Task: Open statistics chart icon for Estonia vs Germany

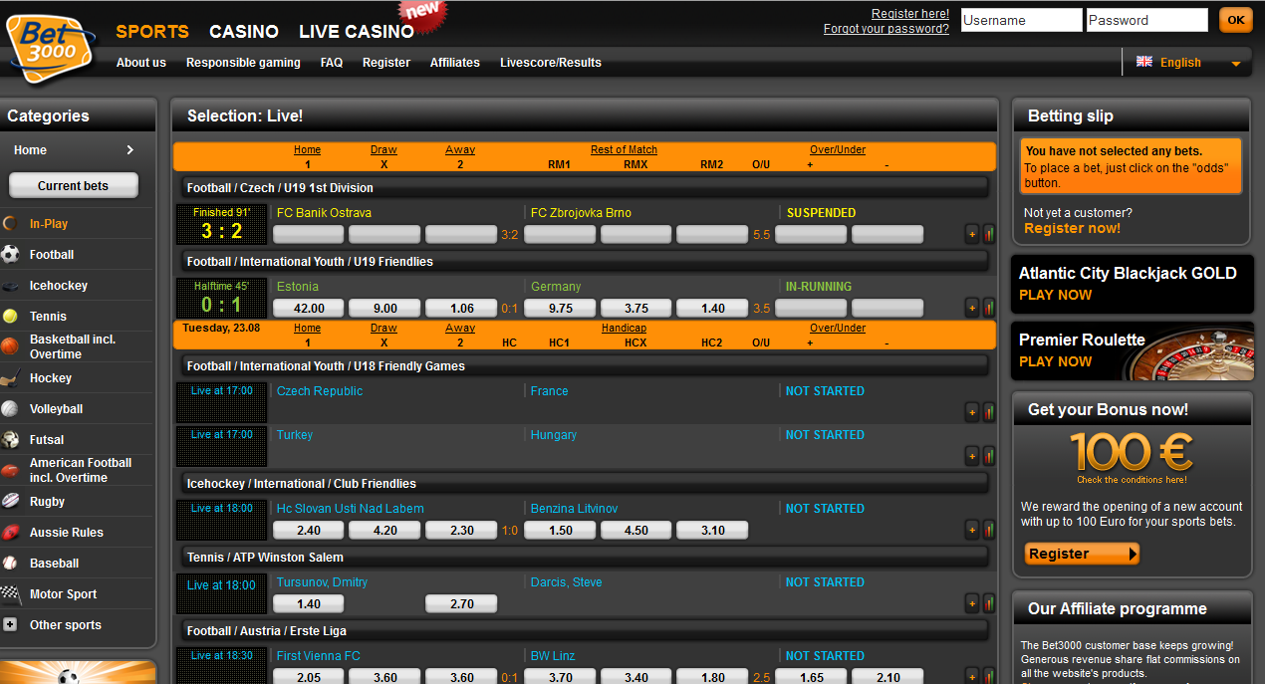Action: tap(989, 309)
